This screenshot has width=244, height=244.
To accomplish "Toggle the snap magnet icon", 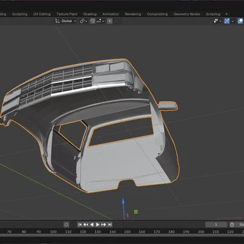I will (x=93, y=21).
